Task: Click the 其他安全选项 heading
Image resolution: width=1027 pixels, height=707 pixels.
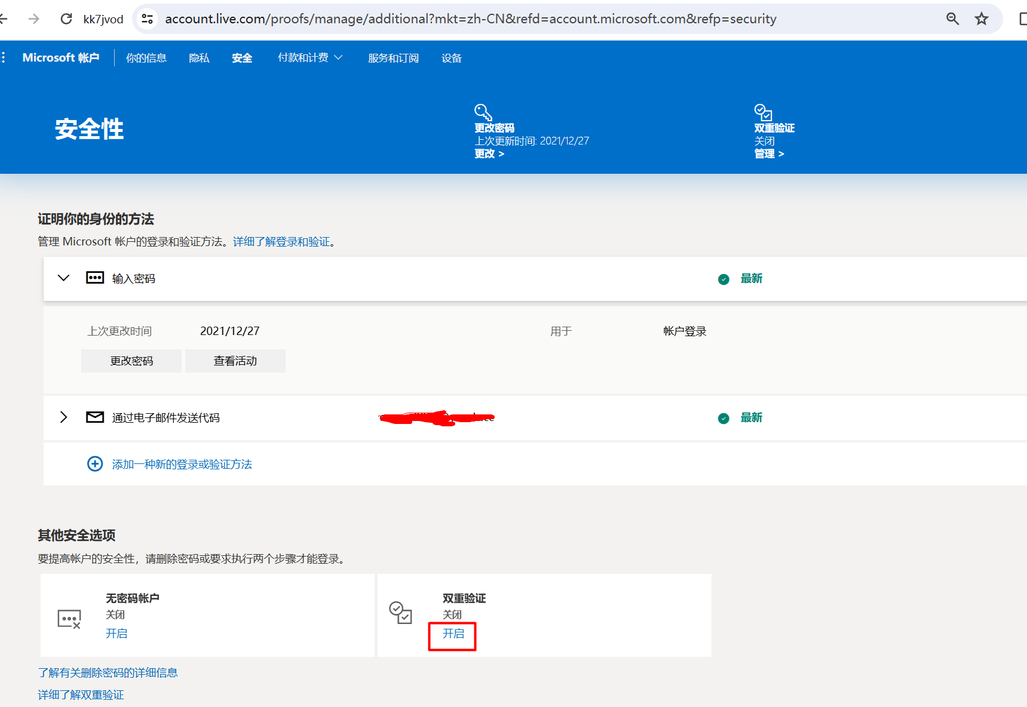Action: pyautogui.click(x=76, y=536)
